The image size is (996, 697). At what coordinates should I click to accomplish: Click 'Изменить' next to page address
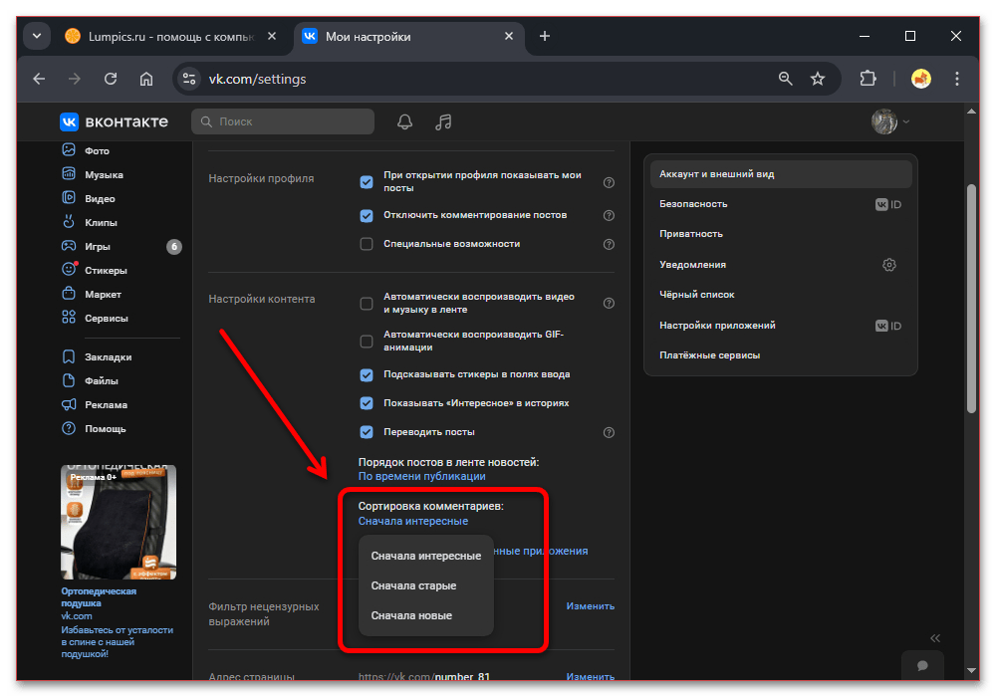click(590, 676)
